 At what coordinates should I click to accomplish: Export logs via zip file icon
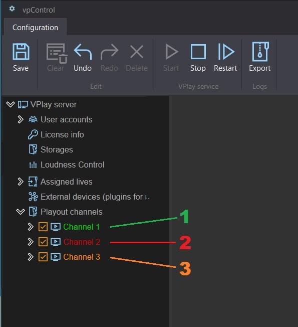tap(260, 52)
